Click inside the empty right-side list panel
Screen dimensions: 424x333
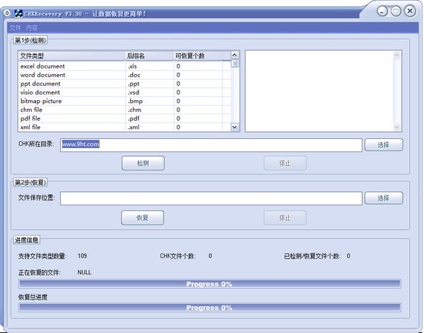pyautogui.click(x=319, y=91)
